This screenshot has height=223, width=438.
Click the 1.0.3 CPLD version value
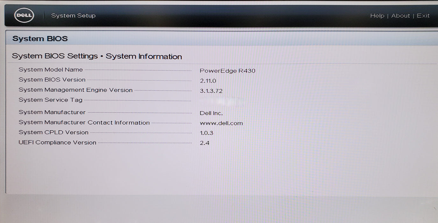[x=206, y=133]
